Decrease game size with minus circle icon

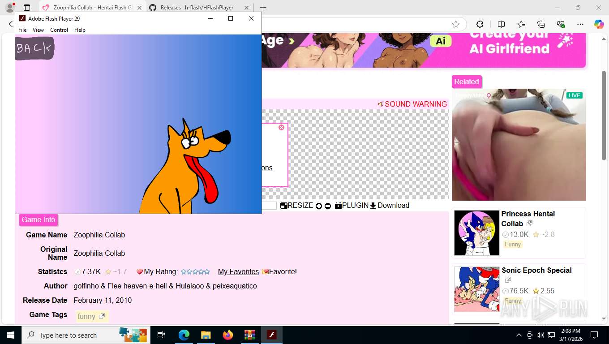pyautogui.click(x=328, y=206)
